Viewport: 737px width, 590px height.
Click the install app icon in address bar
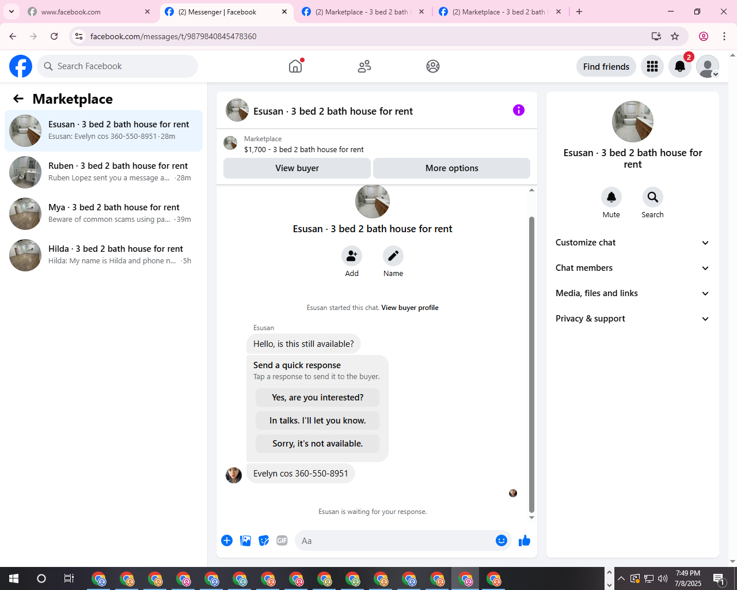click(656, 36)
